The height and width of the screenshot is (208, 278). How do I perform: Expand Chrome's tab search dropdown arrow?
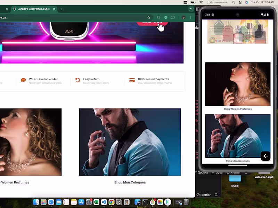[191, 9]
